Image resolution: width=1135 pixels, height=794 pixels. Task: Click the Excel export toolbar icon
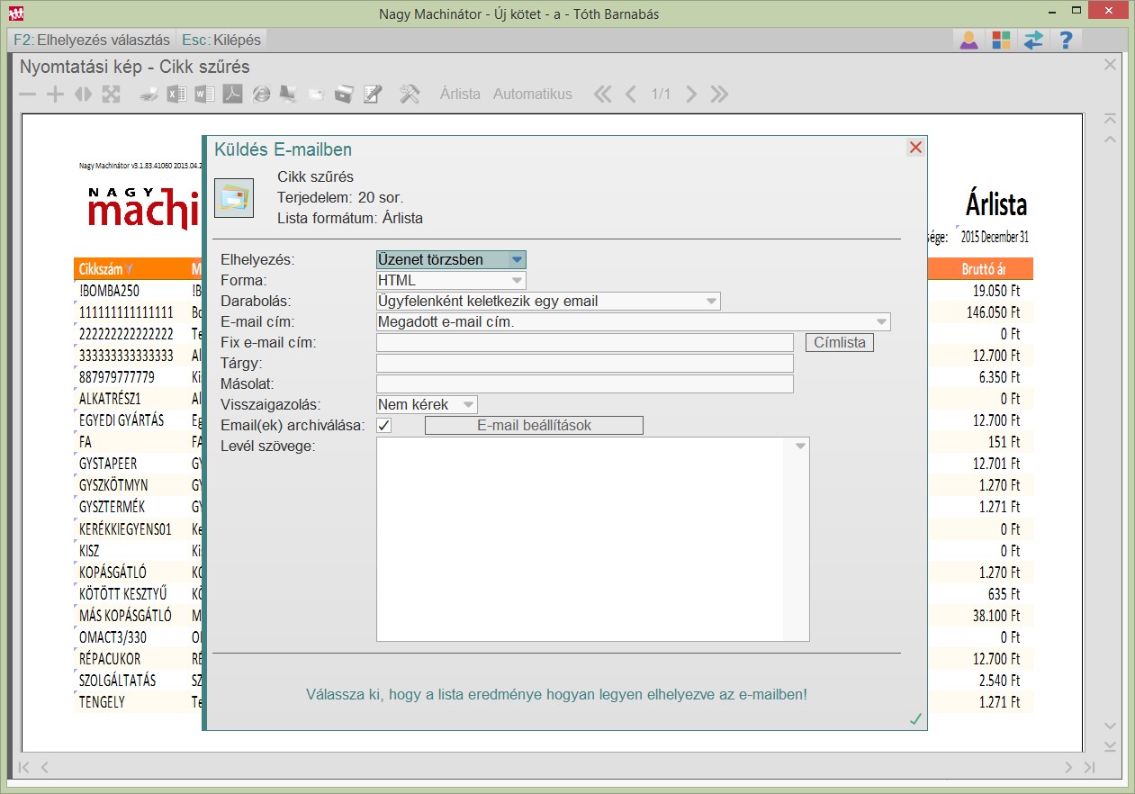(177, 94)
